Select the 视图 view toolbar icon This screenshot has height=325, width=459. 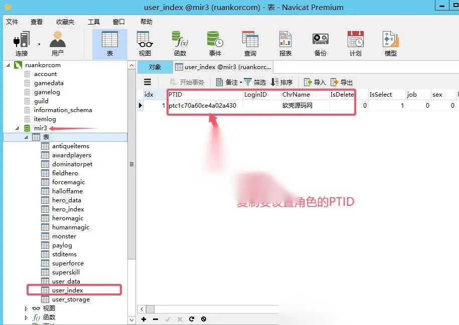point(144,44)
